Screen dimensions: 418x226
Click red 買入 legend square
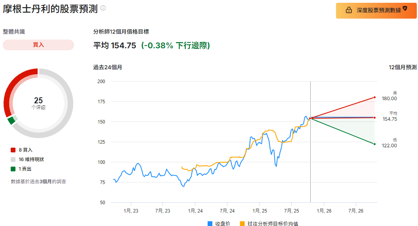coord(13,150)
